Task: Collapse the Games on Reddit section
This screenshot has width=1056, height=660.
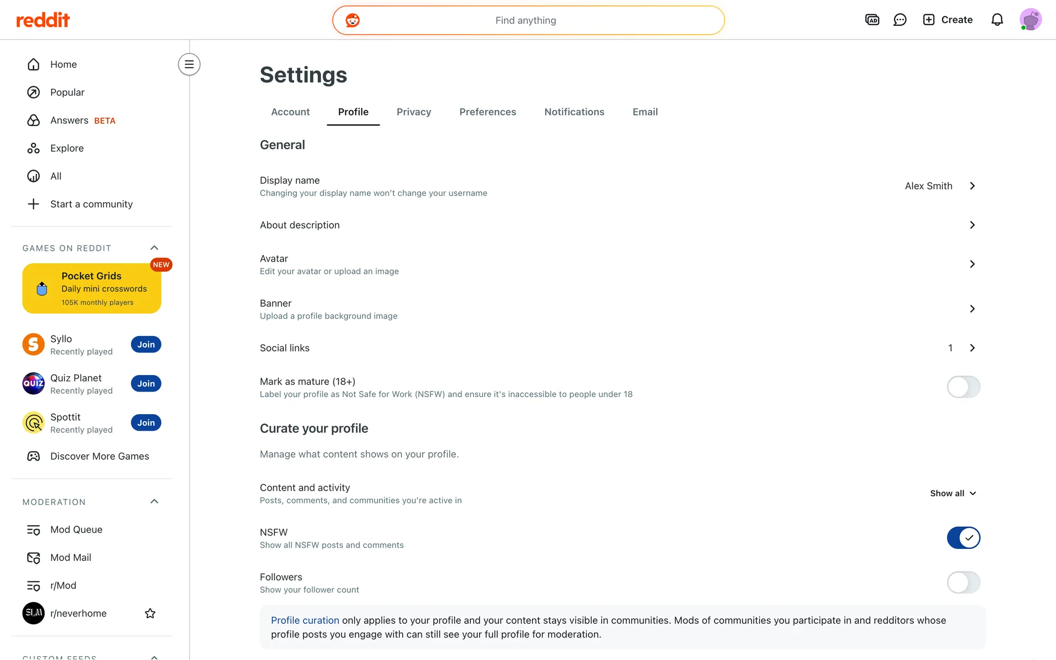Action: tap(155, 248)
